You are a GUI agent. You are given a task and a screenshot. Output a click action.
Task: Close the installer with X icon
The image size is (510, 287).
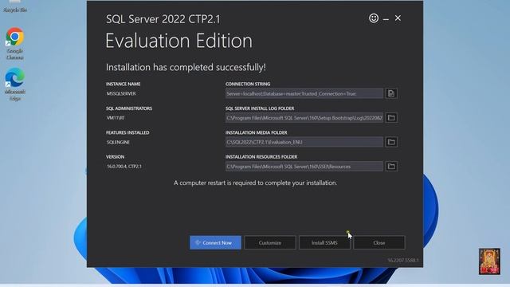click(x=398, y=18)
